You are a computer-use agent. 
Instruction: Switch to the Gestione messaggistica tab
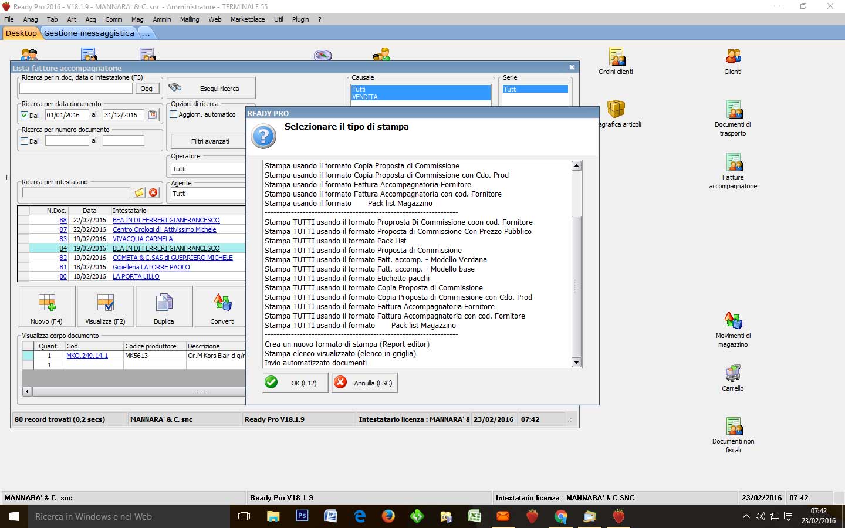point(89,33)
